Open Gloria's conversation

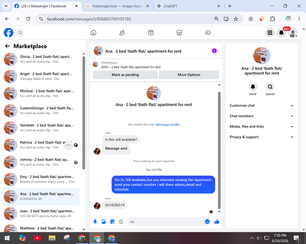click(41, 59)
